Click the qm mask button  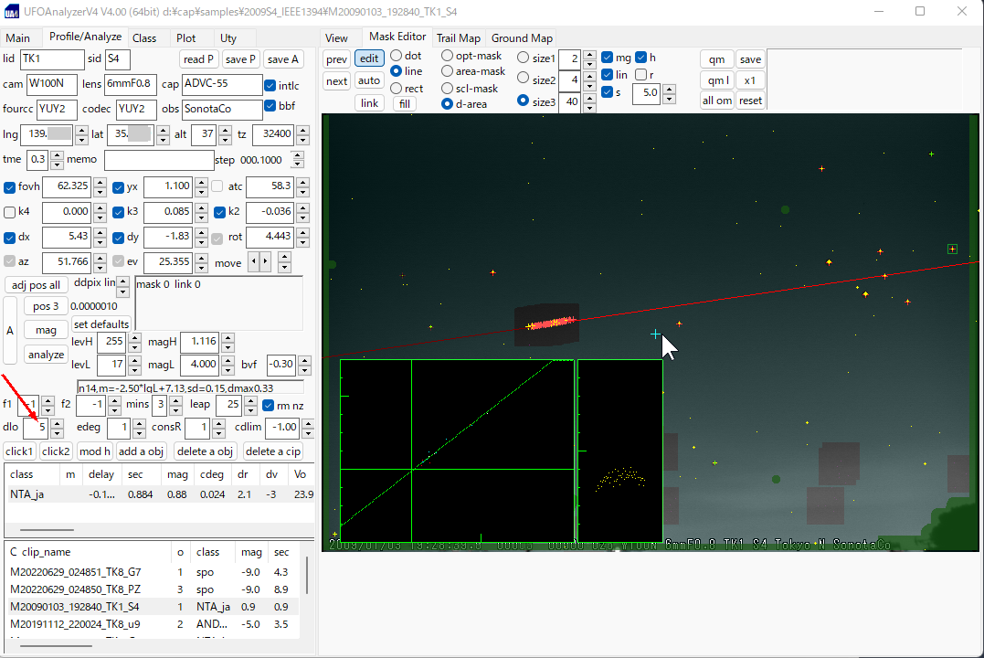pyautogui.click(x=716, y=59)
